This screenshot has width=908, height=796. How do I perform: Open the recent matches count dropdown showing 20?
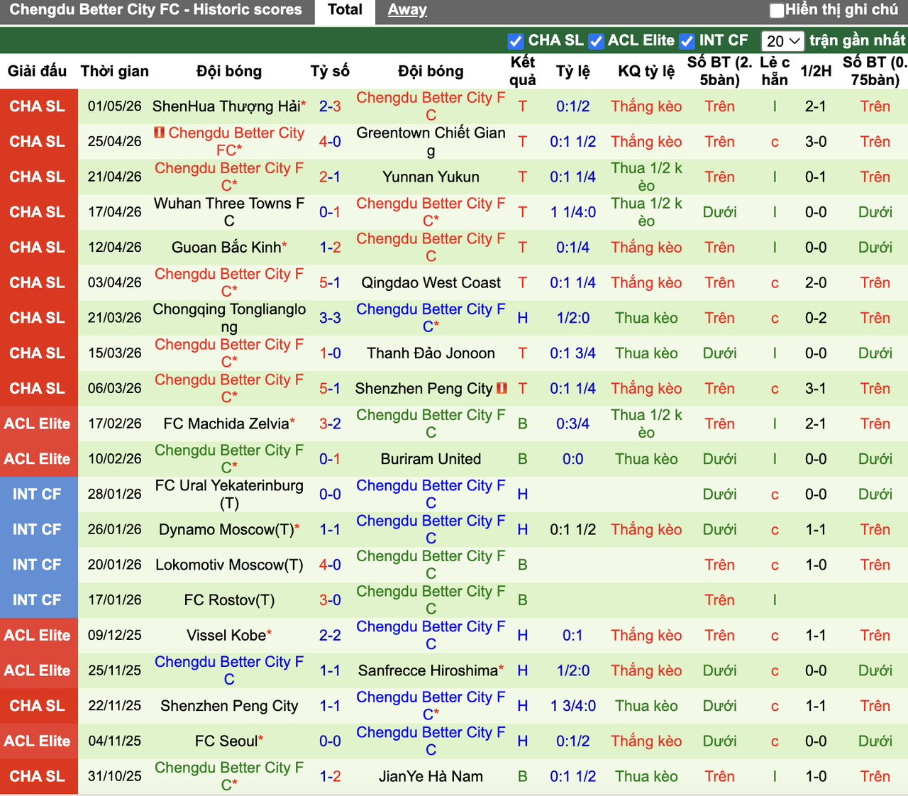pos(782,41)
